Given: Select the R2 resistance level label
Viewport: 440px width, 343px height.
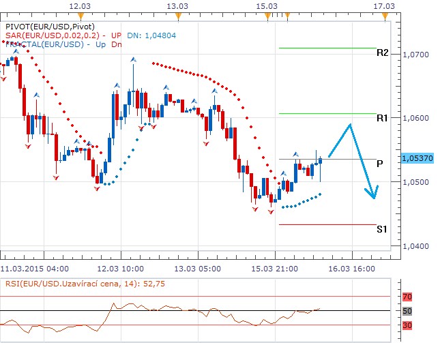Looking at the screenshot, I should [x=383, y=53].
